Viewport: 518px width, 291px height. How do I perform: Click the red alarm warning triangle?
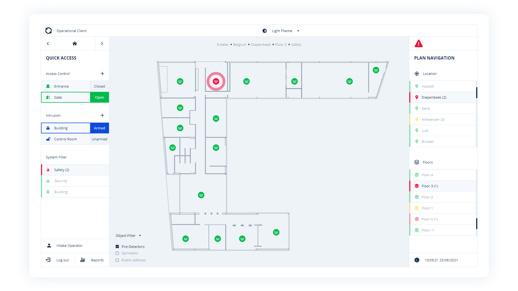pos(418,44)
